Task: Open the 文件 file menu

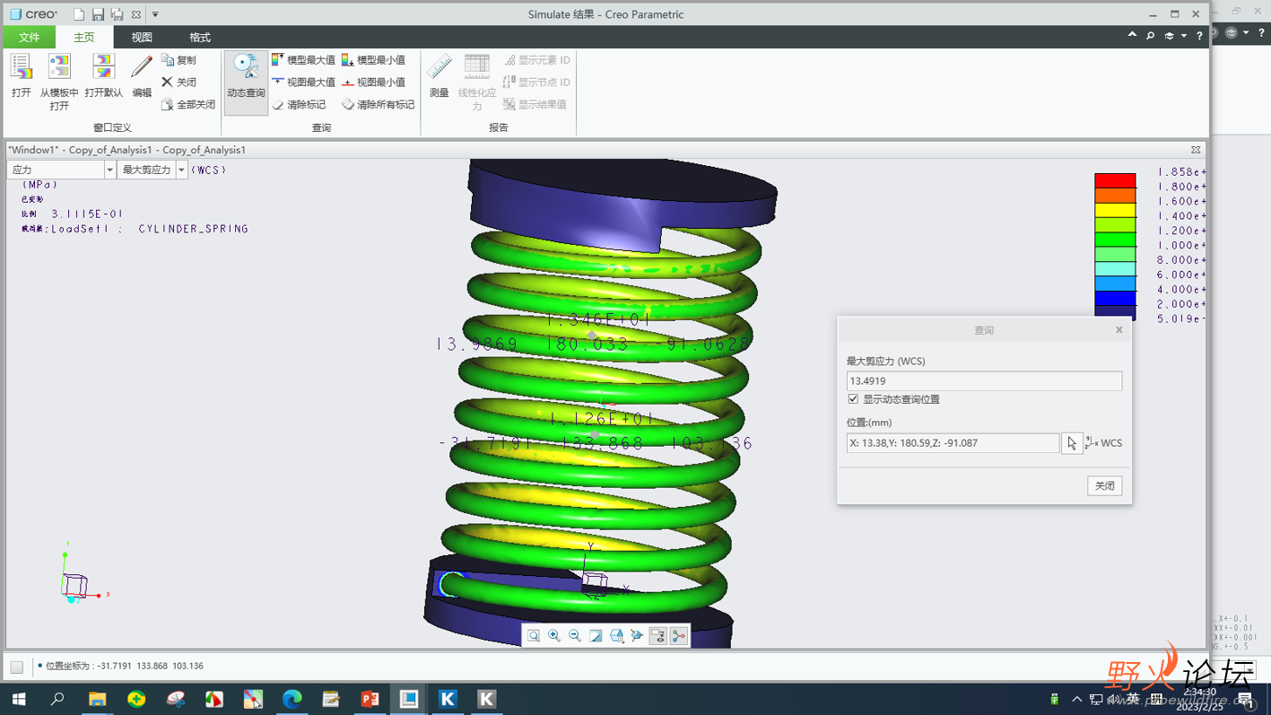Action: pyautogui.click(x=30, y=37)
